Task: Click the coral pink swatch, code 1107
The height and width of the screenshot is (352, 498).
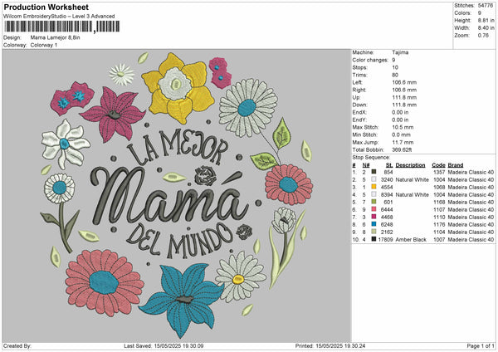Action: coord(375,209)
